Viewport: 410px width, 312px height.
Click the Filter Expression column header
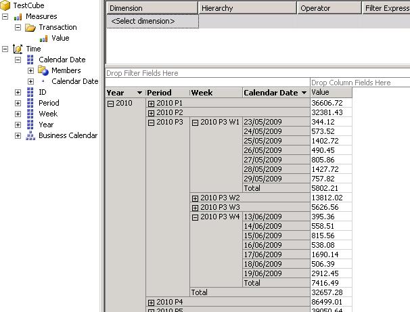coord(386,8)
